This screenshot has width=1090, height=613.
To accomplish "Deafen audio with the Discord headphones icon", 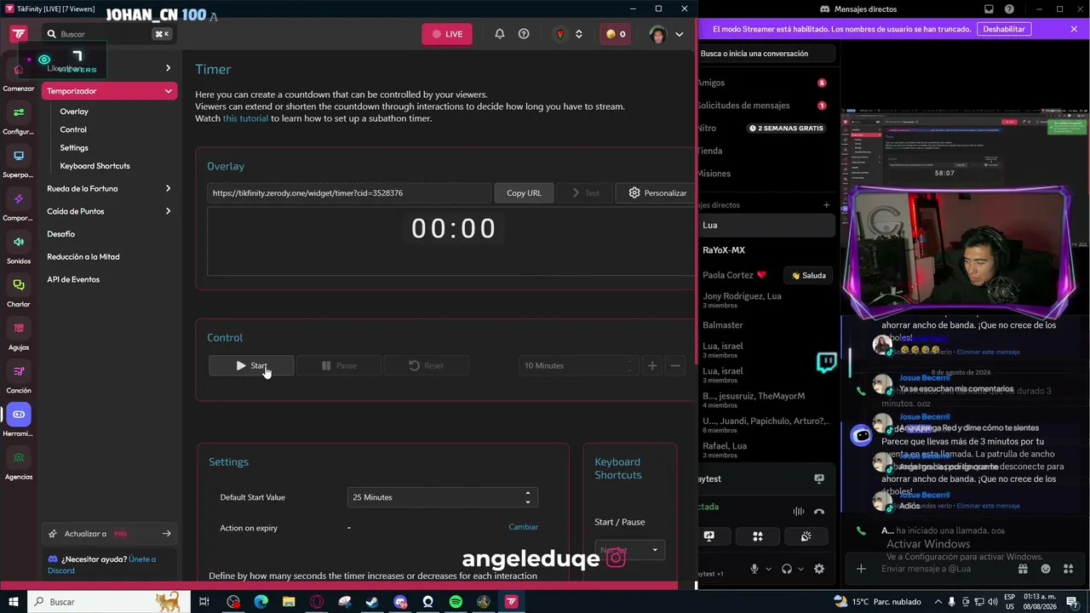I will pyautogui.click(x=787, y=569).
